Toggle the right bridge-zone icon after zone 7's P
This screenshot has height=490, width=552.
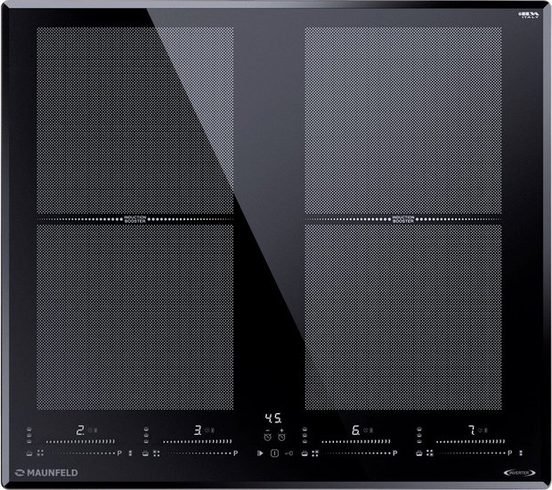pos(521,453)
